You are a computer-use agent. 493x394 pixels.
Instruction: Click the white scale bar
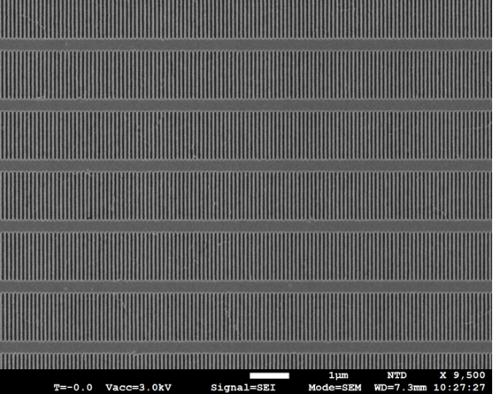click(270, 375)
